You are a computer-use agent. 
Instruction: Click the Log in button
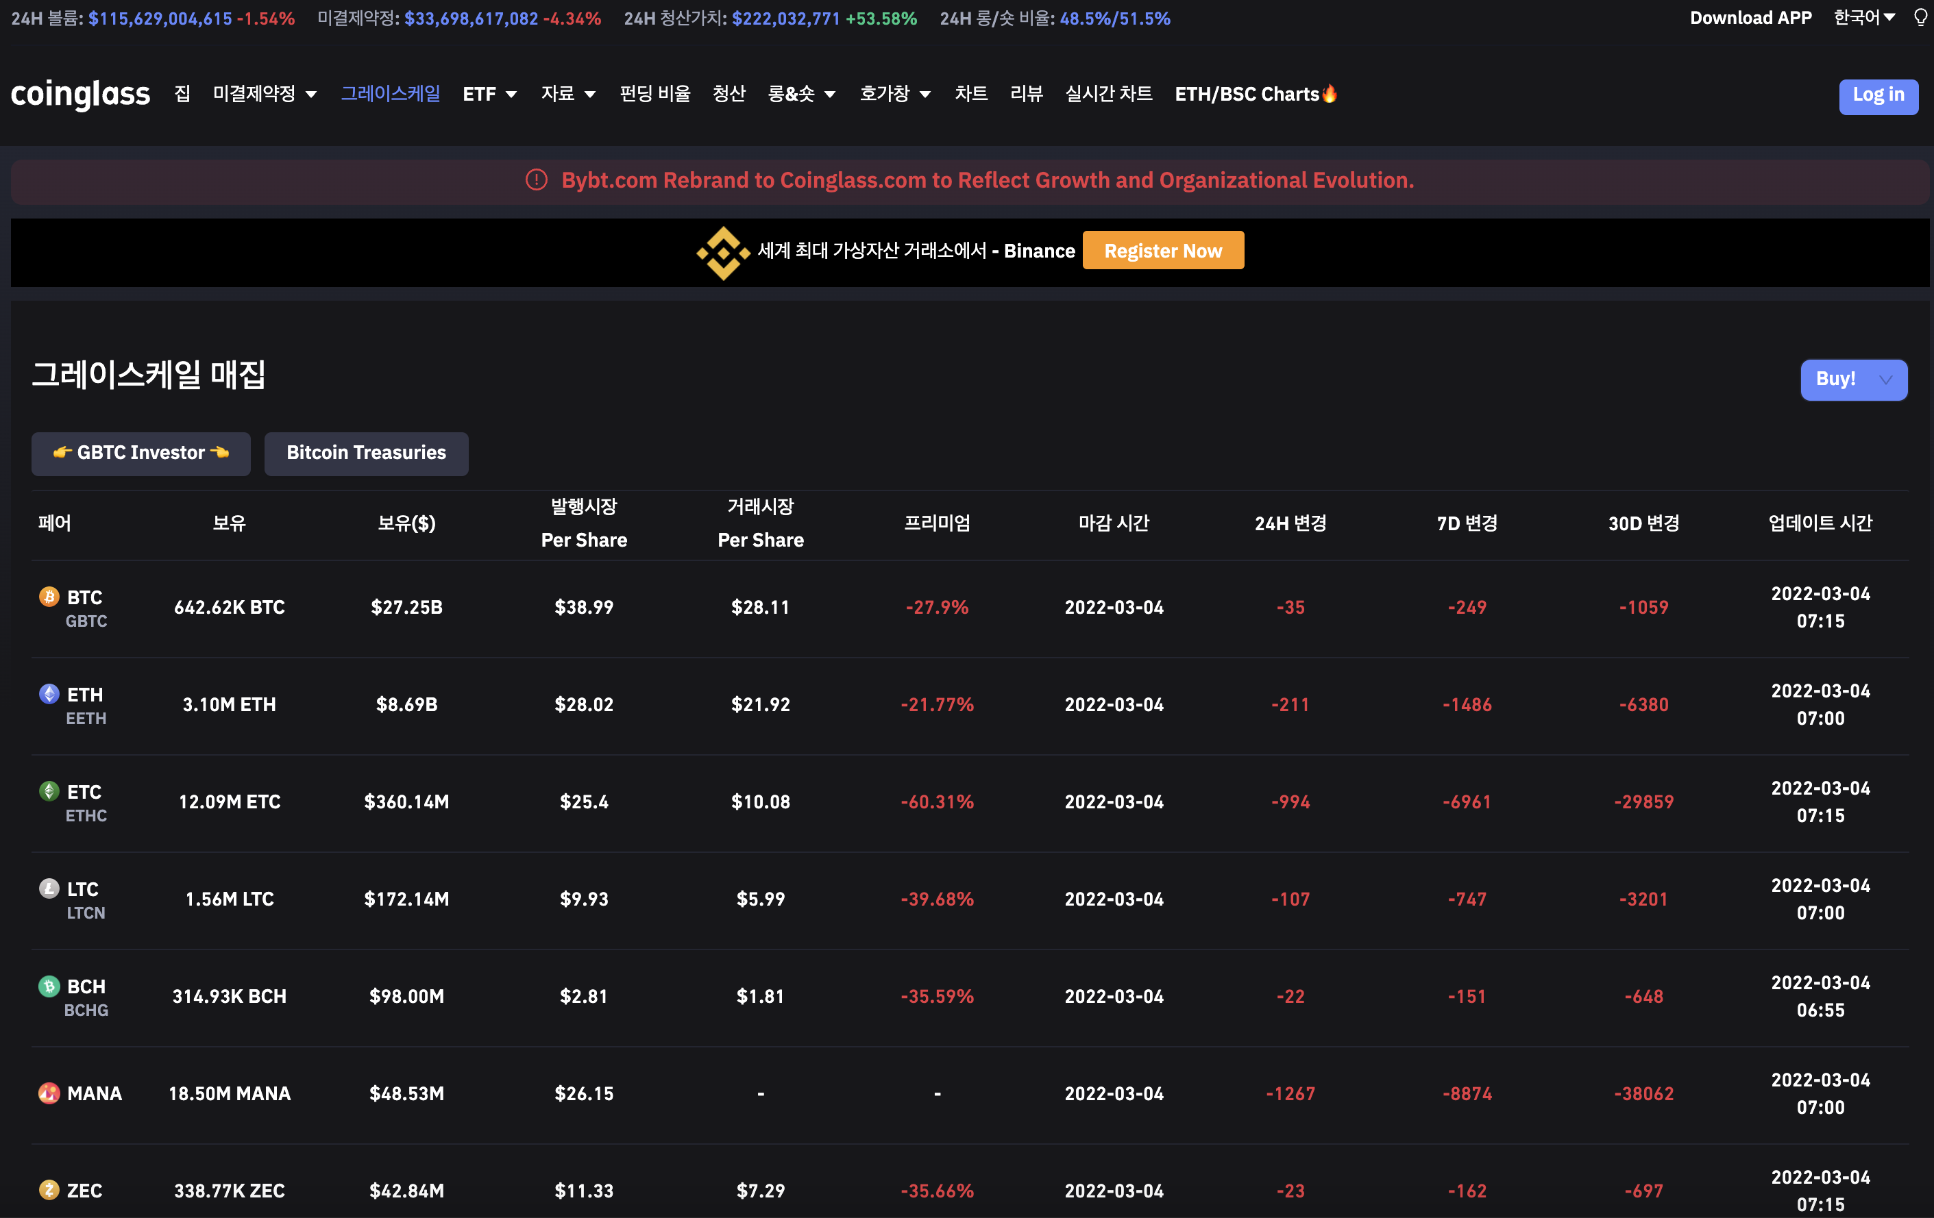coord(1878,95)
